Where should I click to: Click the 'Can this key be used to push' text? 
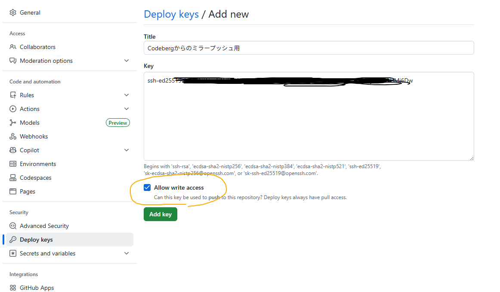pyautogui.click(x=250, y=197)
